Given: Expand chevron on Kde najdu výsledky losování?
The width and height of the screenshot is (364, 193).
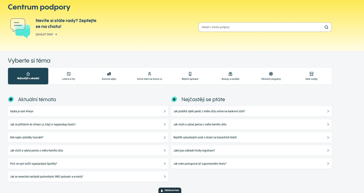Looking at the screenshot, I should click(x=164, y=137).
